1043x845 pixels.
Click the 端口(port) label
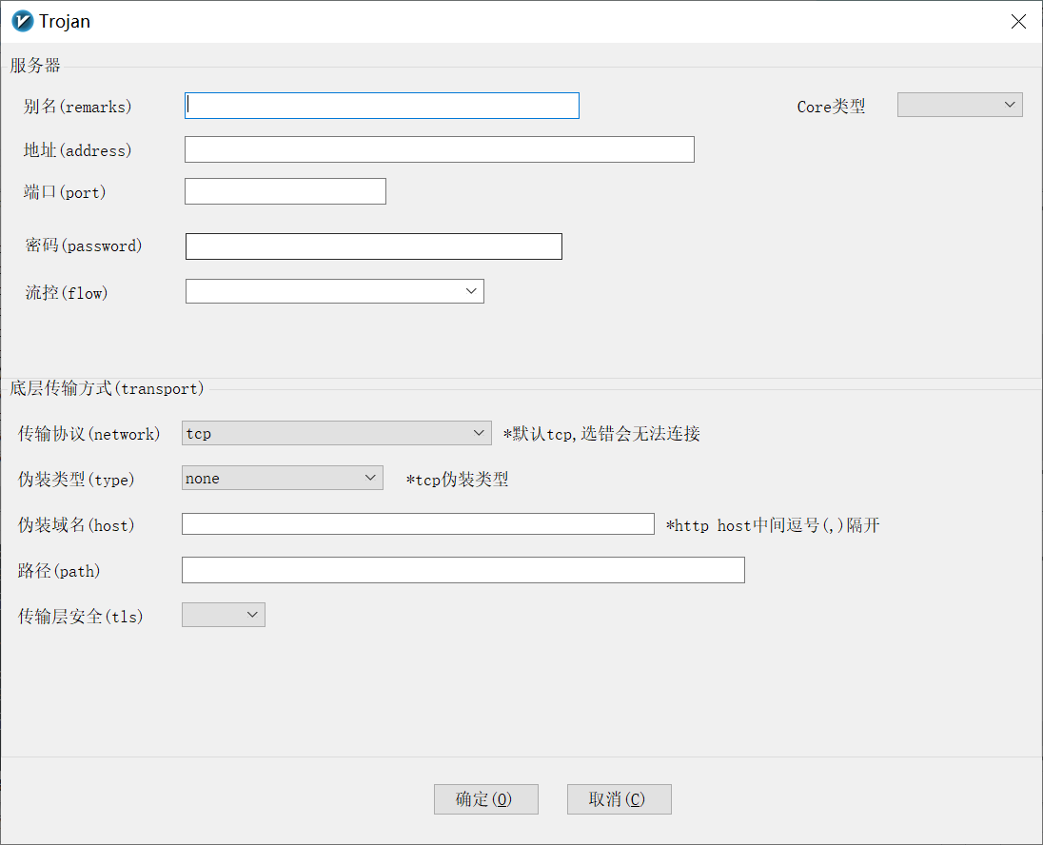point(65,192)
